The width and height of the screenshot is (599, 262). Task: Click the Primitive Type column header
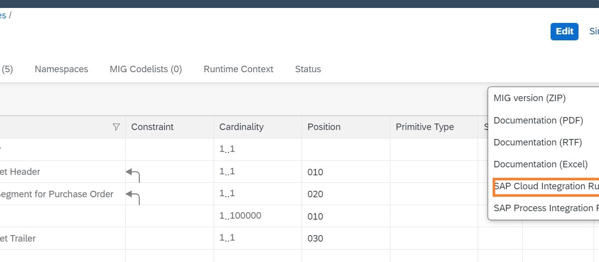425,127
